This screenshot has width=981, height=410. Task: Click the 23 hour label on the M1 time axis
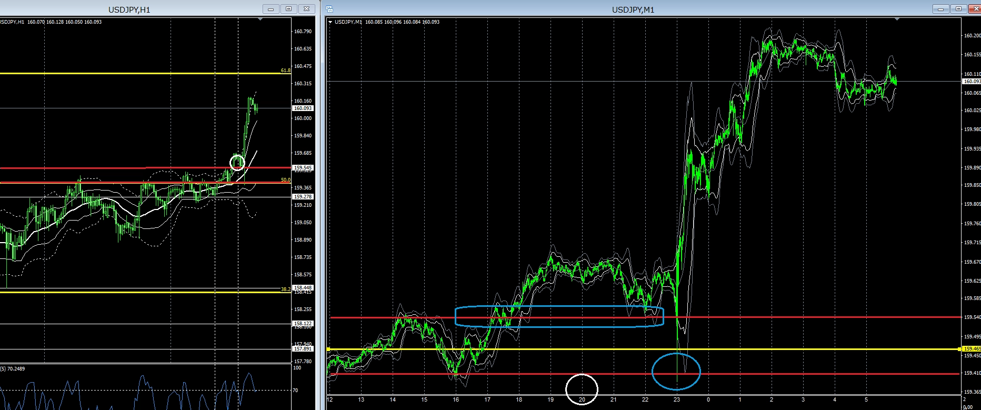pos(677,400)
